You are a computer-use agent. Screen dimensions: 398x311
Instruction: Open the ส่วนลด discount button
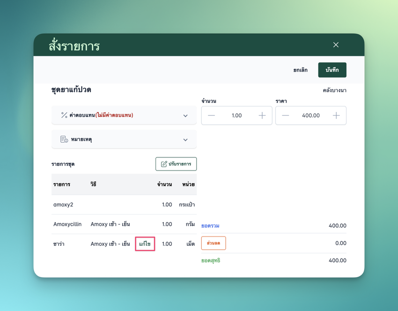[x=214, y=243]
